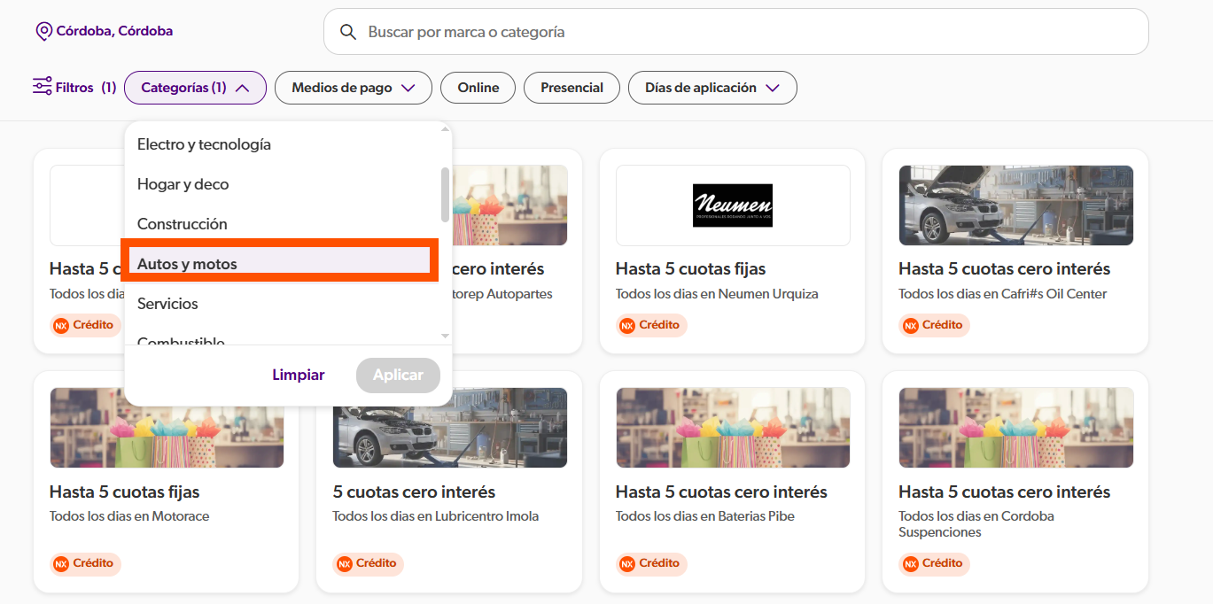Click Todos los dias en Cafri#s Oil Center
This screenshot has width=1213, height=604.
pos(1003,294)
